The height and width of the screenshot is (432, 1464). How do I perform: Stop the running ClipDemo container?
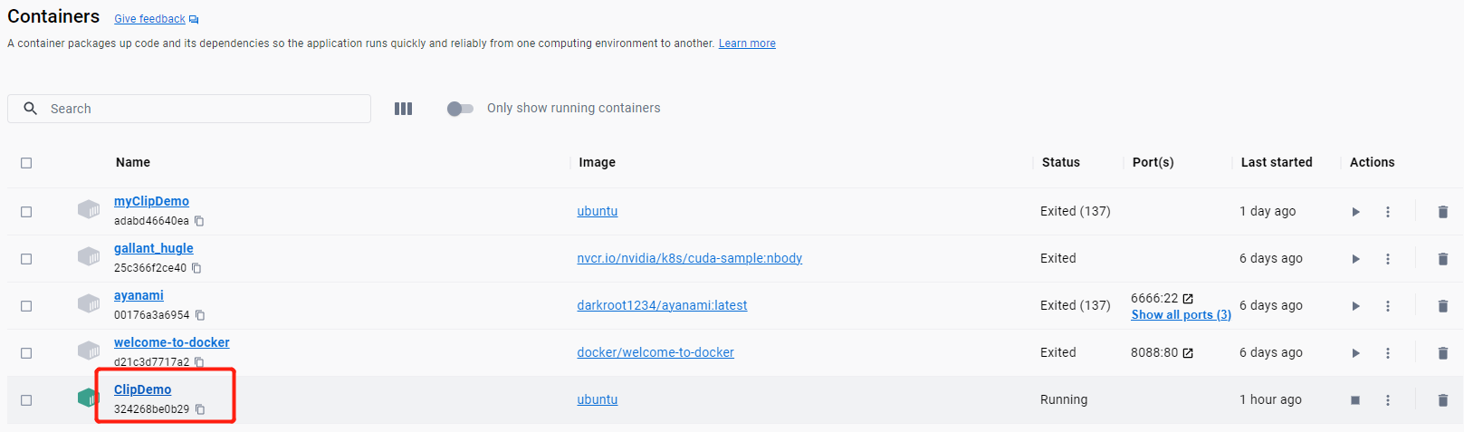pyautogui.click(x=1355, y=400)
